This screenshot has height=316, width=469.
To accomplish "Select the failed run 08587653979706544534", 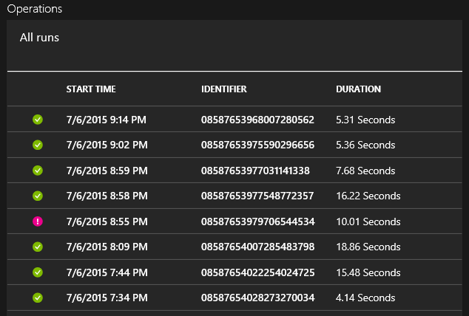I will point(257,221).
